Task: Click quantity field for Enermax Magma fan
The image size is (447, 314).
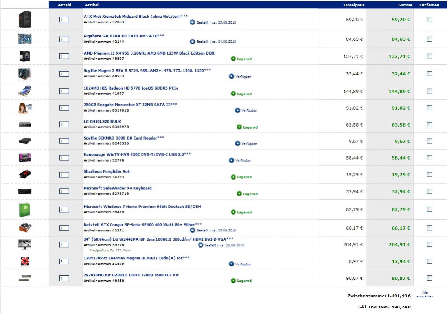Action: pyautogui.click(x=64, y=262)
